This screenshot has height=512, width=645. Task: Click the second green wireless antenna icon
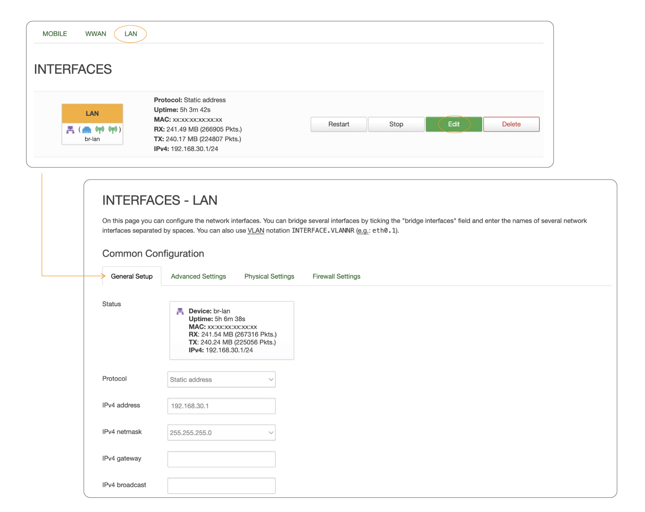point(113,130)
